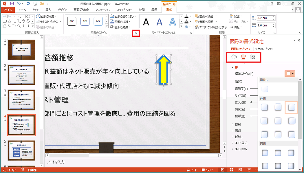Click the ぼかし blur slider handle
This screenshot has height=173, width=304.
pyautogui.click(x=251, y=102)
